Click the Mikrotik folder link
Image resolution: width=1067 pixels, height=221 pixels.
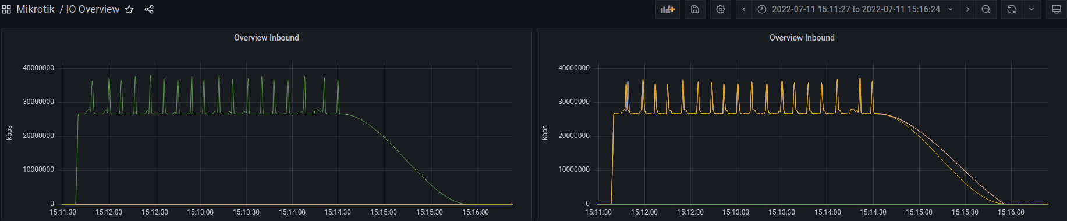(36, 9)
